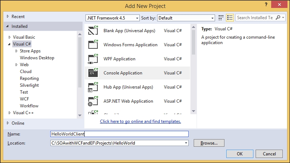
Task: Click the search magnifier icon
Action: point(278,18)
